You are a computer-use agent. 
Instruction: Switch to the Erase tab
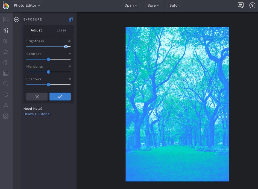61,30
